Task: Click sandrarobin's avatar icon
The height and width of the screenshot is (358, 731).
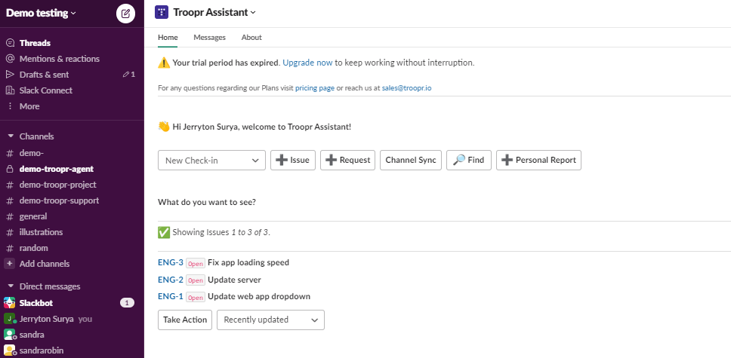Action: tap(9, 350)
